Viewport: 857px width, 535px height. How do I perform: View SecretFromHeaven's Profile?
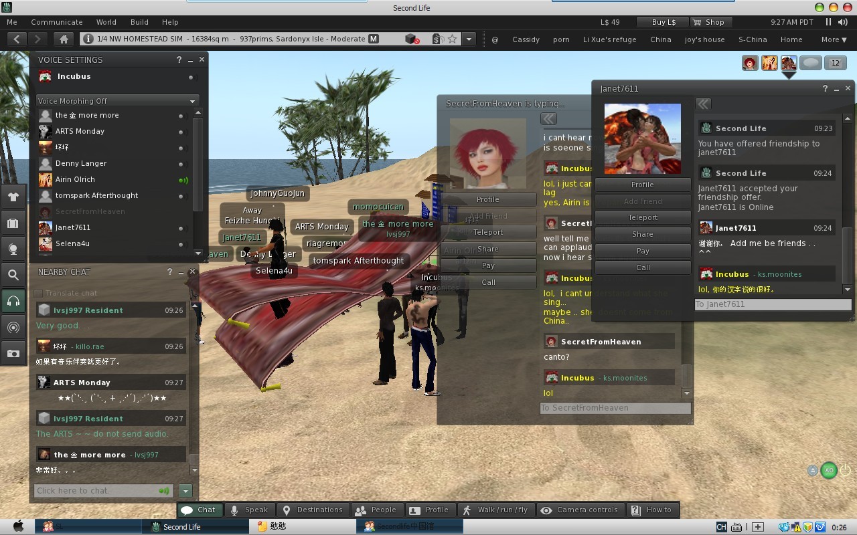pos(488,199)
